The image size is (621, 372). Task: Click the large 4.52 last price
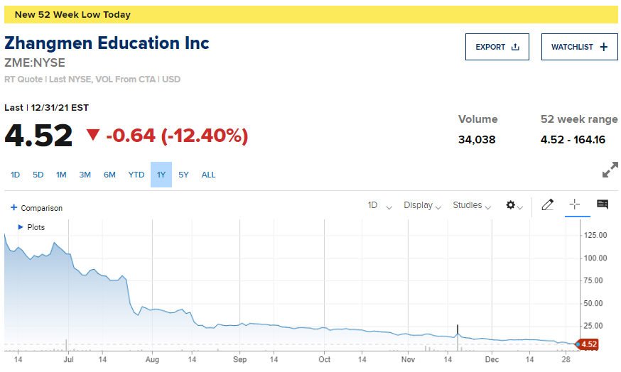38,136
